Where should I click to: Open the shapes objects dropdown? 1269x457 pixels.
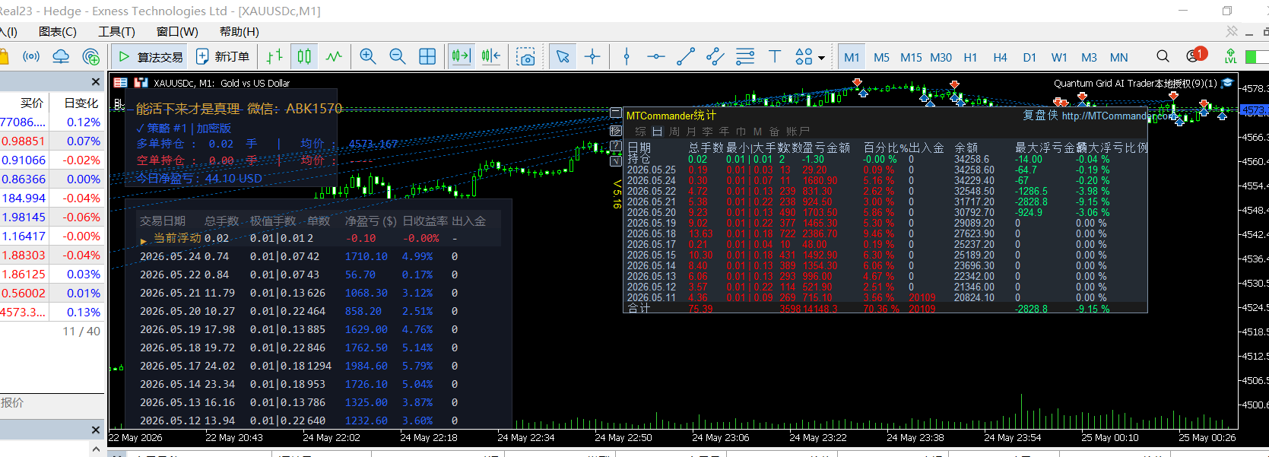[810, 56]
